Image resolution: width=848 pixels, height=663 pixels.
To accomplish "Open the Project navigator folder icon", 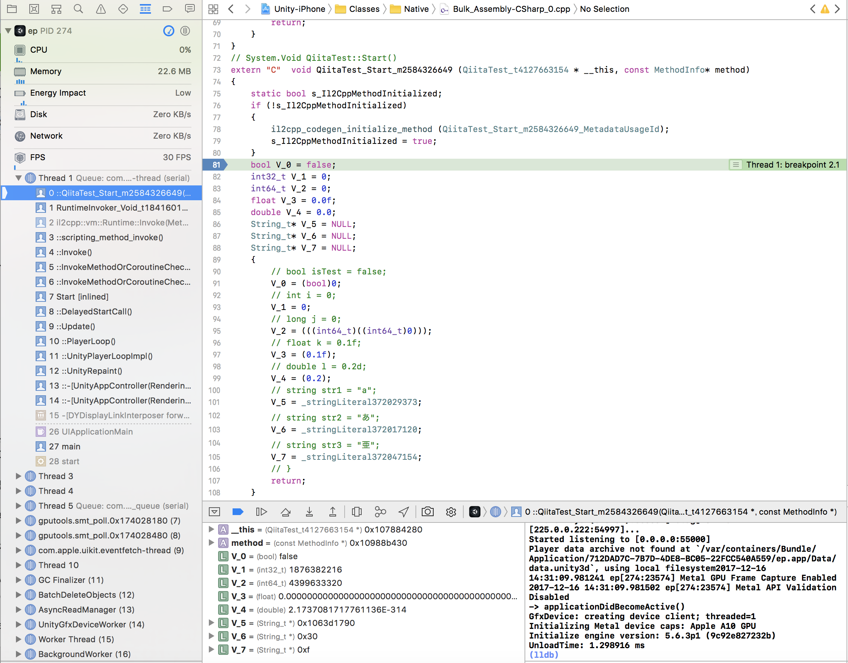I will coord(11,9).
